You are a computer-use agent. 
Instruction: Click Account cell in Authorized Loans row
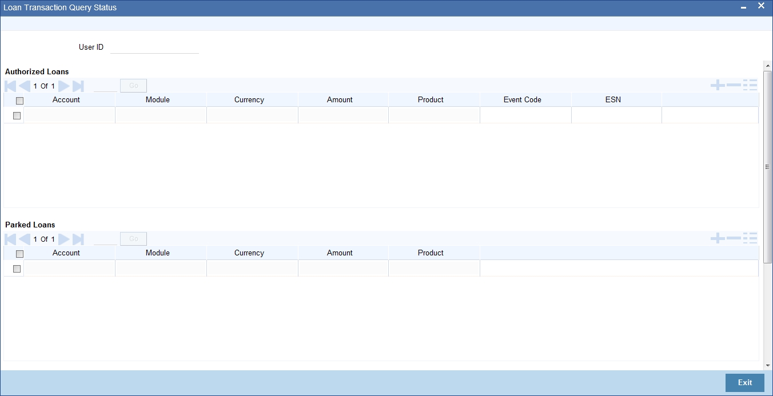70,115
